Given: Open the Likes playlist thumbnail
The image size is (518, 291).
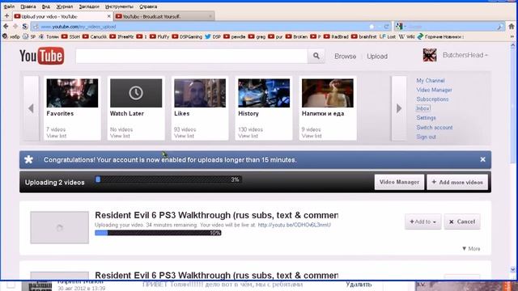Looking at the screenshot, I should [200, 93].
